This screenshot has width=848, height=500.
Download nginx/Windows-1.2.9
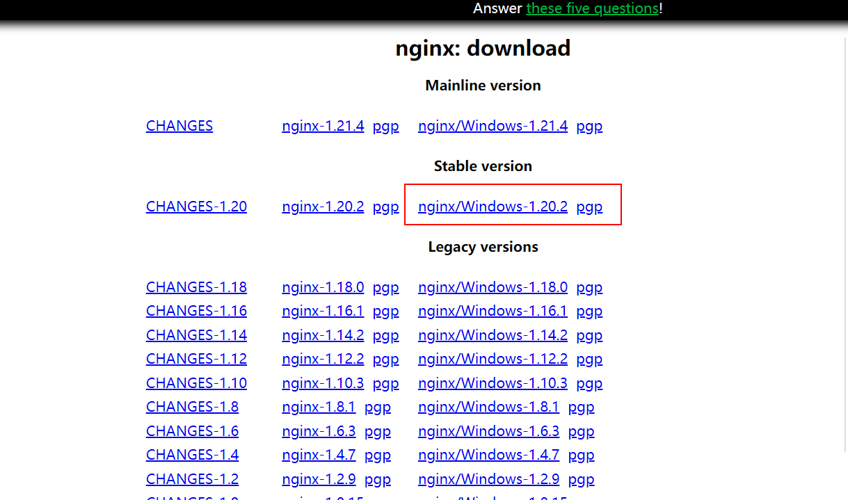click(488, 479)
